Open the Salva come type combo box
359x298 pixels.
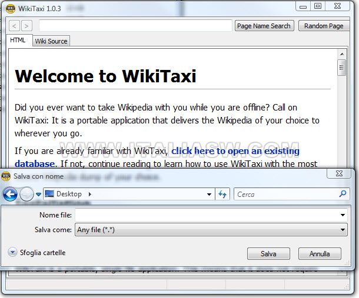point(211,230)
